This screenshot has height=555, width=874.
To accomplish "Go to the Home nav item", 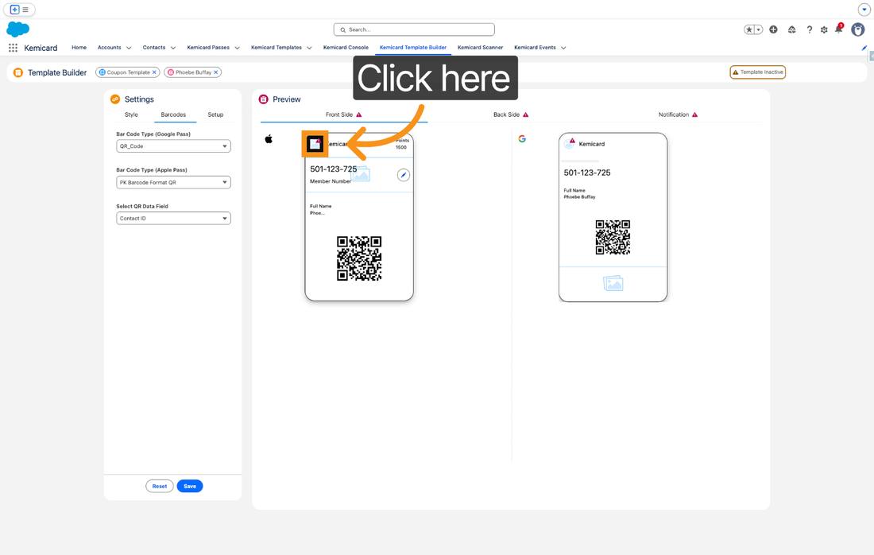I will point(79,48).
